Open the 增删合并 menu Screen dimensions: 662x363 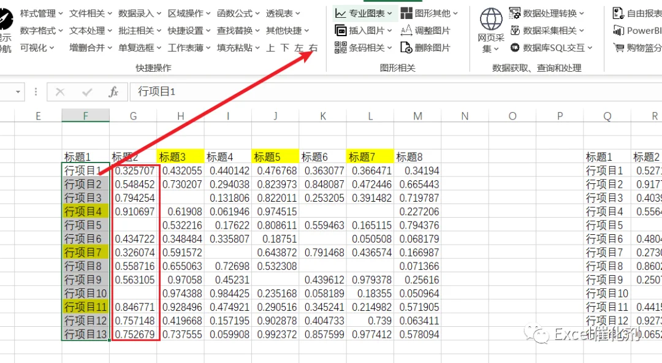(91, 48)
